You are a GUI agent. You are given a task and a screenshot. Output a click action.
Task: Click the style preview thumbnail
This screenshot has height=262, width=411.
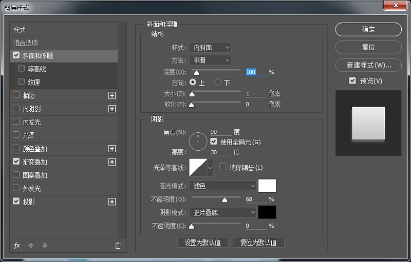(368, 123)
